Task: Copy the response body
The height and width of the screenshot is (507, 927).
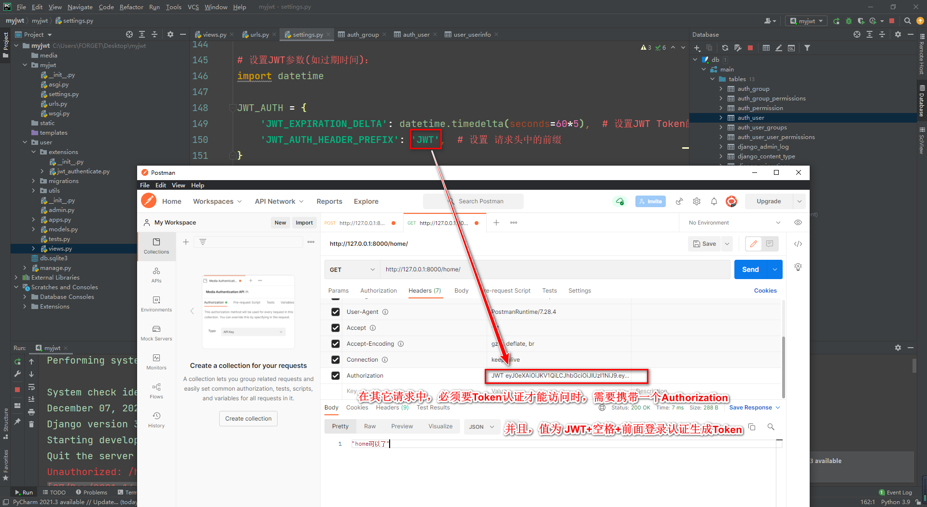Action: tap(752, 427)
